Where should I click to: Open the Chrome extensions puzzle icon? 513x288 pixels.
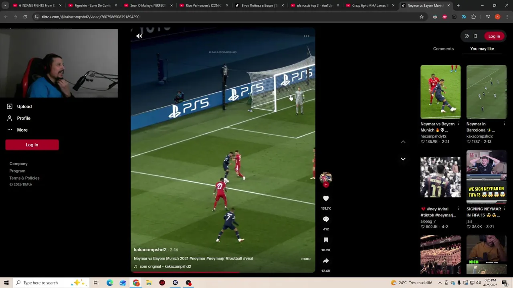coord(473,17)
